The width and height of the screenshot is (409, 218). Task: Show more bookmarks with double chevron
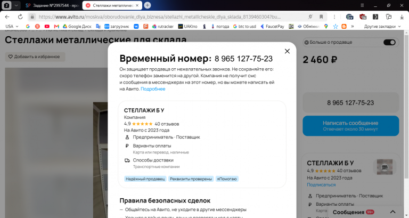point(353,26)
